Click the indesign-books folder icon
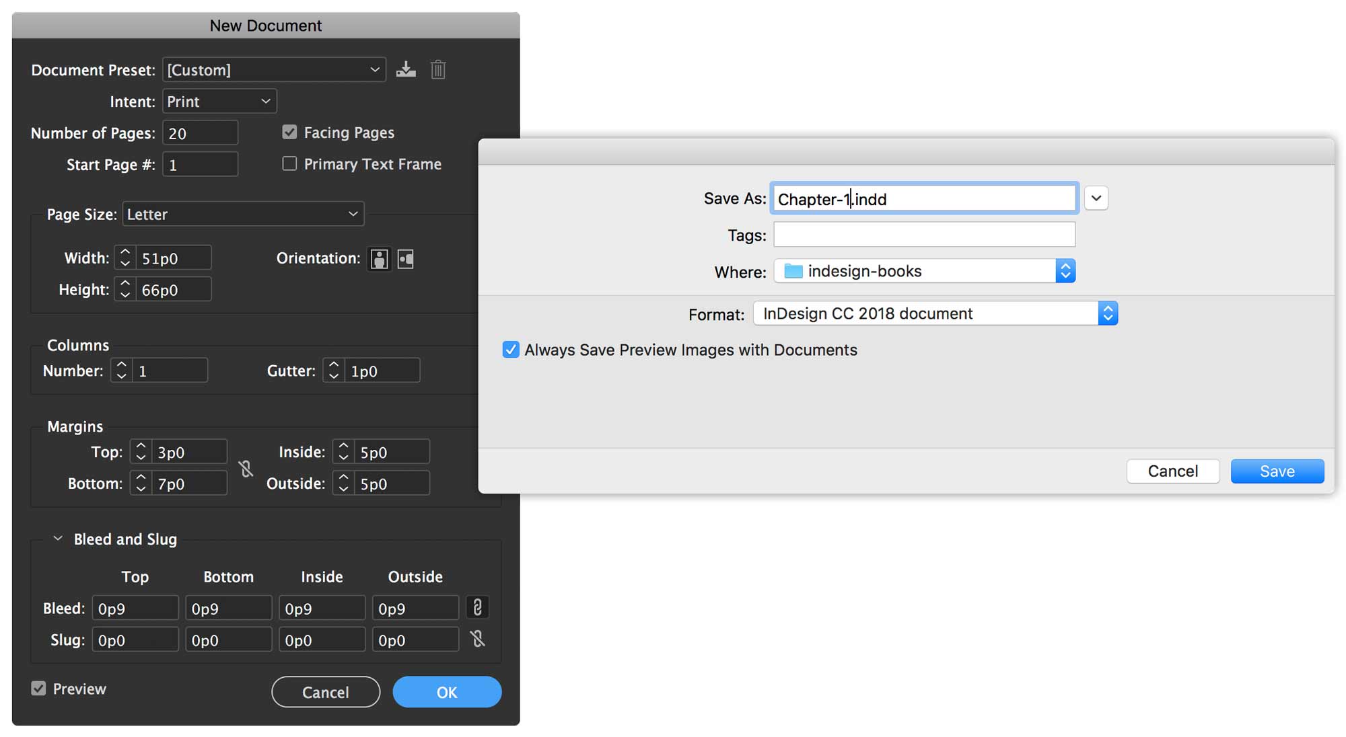Viewport: 1346px width, 737px height. (x=793, y=271)
